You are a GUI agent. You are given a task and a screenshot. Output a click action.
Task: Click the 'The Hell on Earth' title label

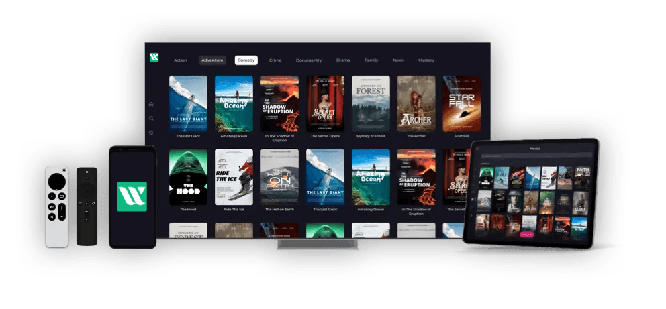(279, 209)
